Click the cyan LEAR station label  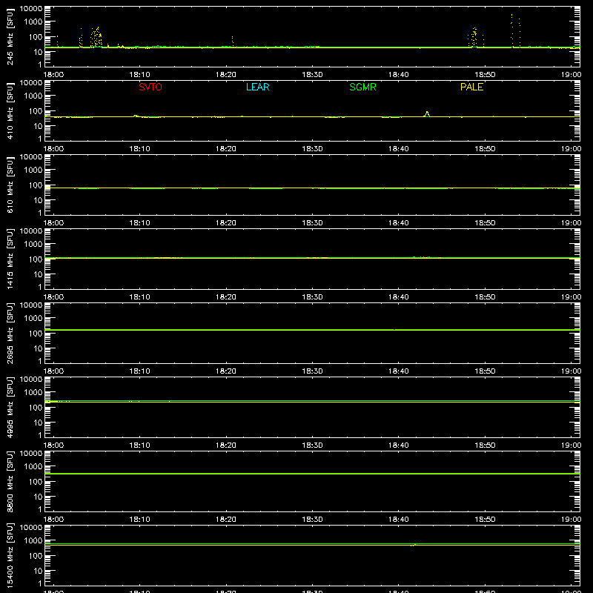pyautogui.click(x=257, y=87)
